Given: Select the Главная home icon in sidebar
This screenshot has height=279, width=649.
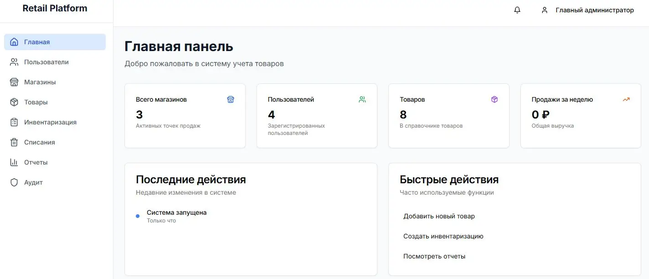Looking at the screenshot, I should click(x=14, y=41).
